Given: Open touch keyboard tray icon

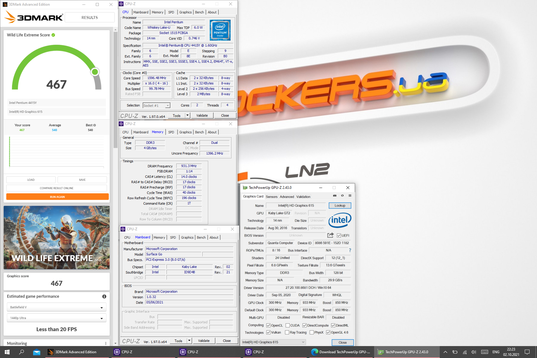Looking at the screenshot, I should click(x=485, y=352).
